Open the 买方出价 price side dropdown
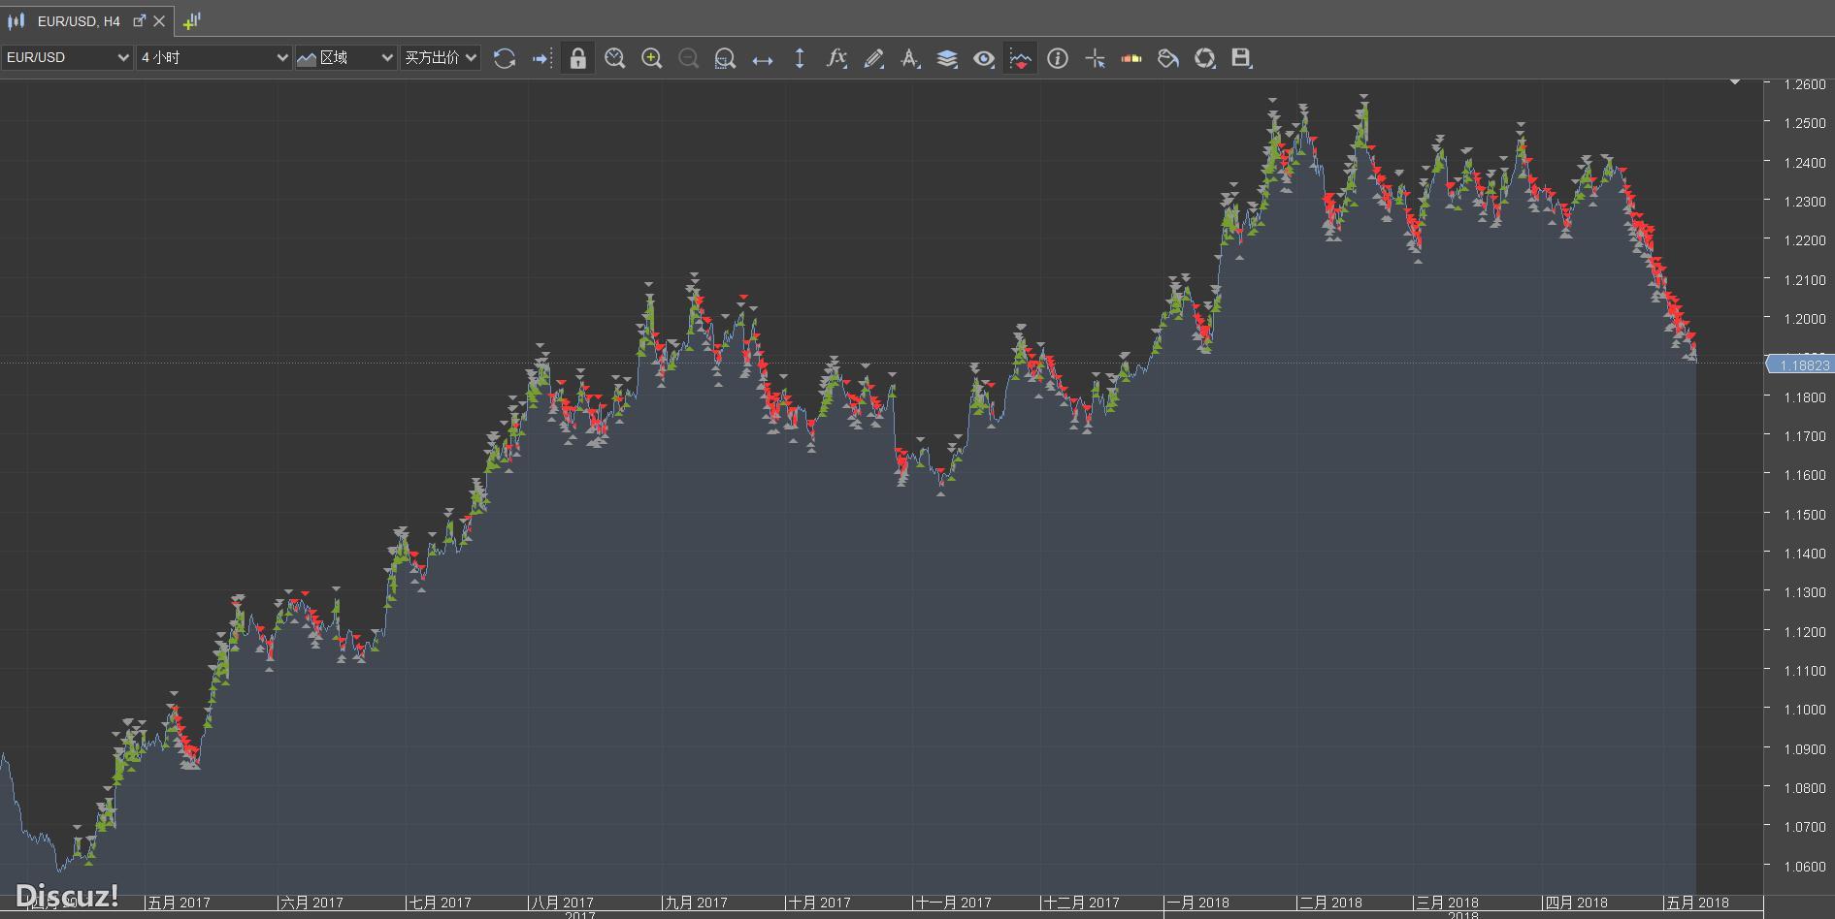This screenshot has width=1835, height=919. (x=441, y=58)
